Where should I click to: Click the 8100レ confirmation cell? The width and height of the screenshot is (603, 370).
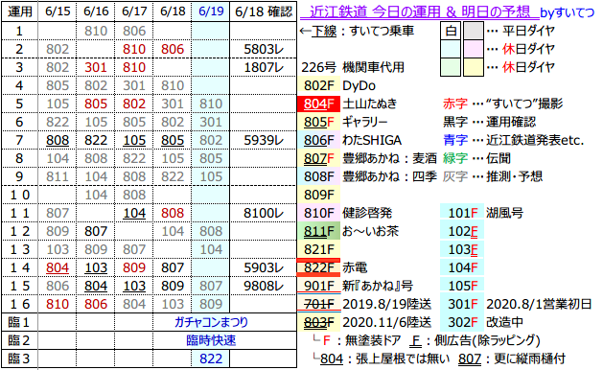point(264,213)
